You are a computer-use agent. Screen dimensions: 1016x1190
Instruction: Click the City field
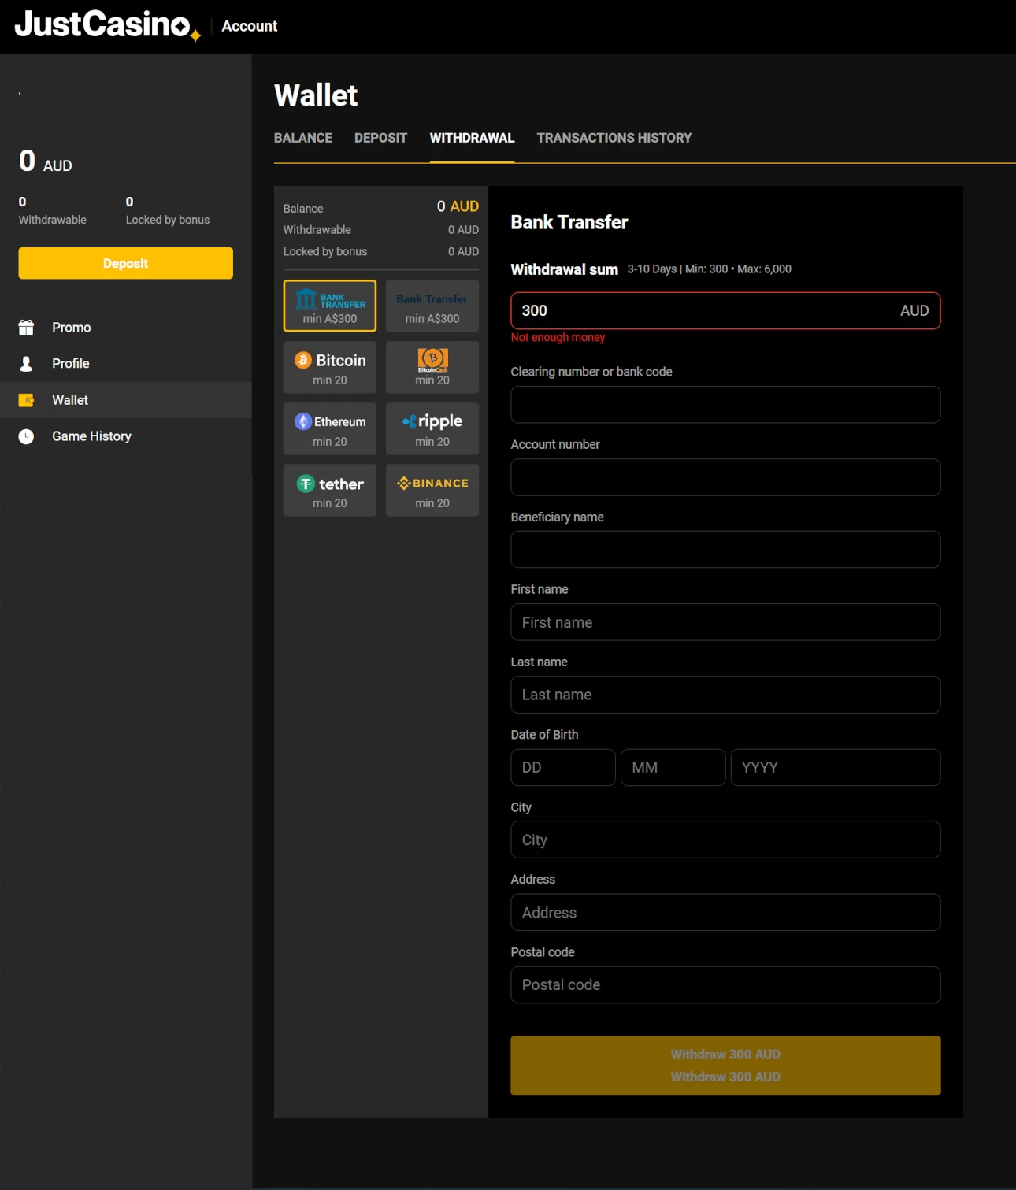click(725, 840)
